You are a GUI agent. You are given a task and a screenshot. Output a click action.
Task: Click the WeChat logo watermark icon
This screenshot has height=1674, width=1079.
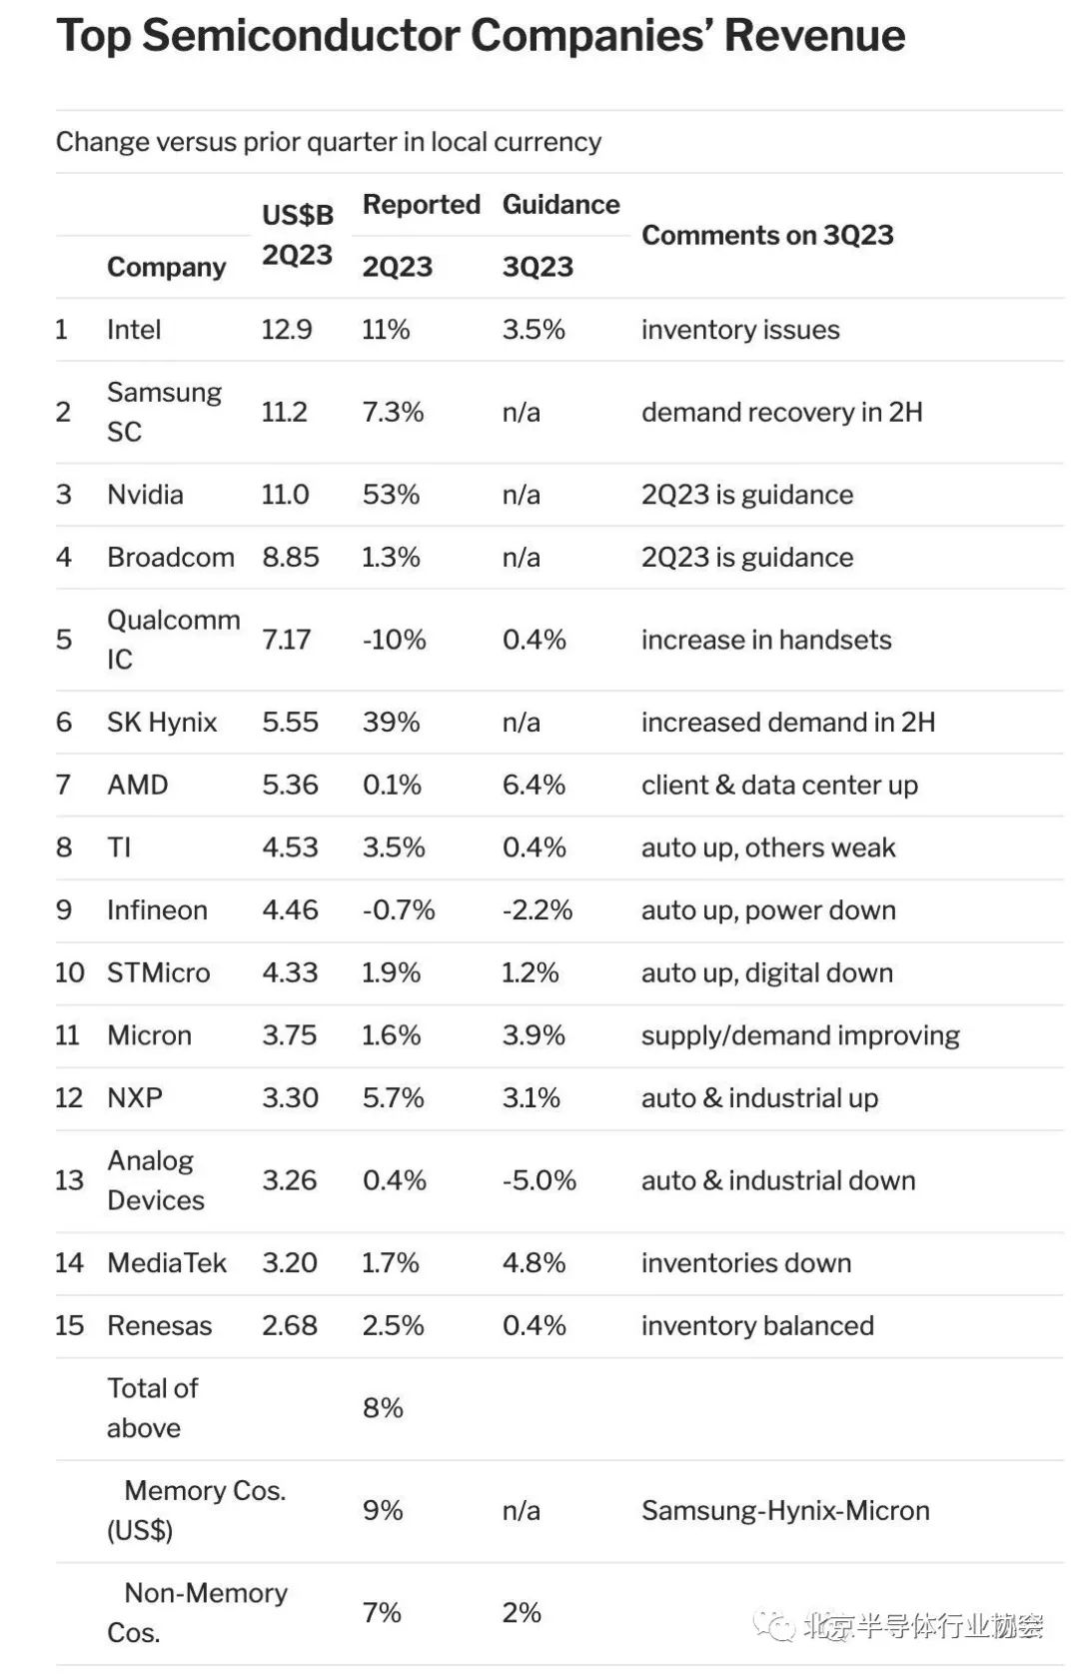click(775, 1626)
